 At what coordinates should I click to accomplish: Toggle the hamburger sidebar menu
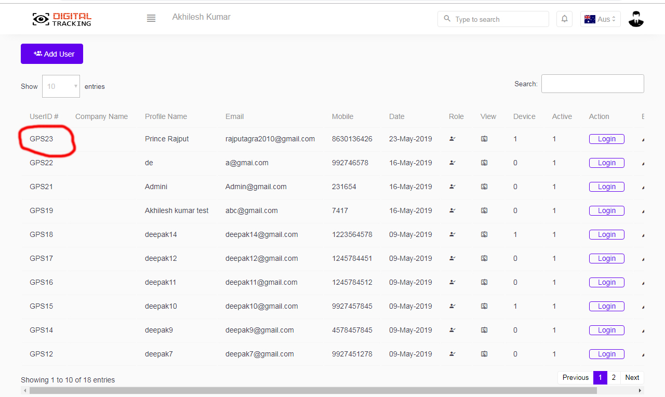(x=151, y=18)
